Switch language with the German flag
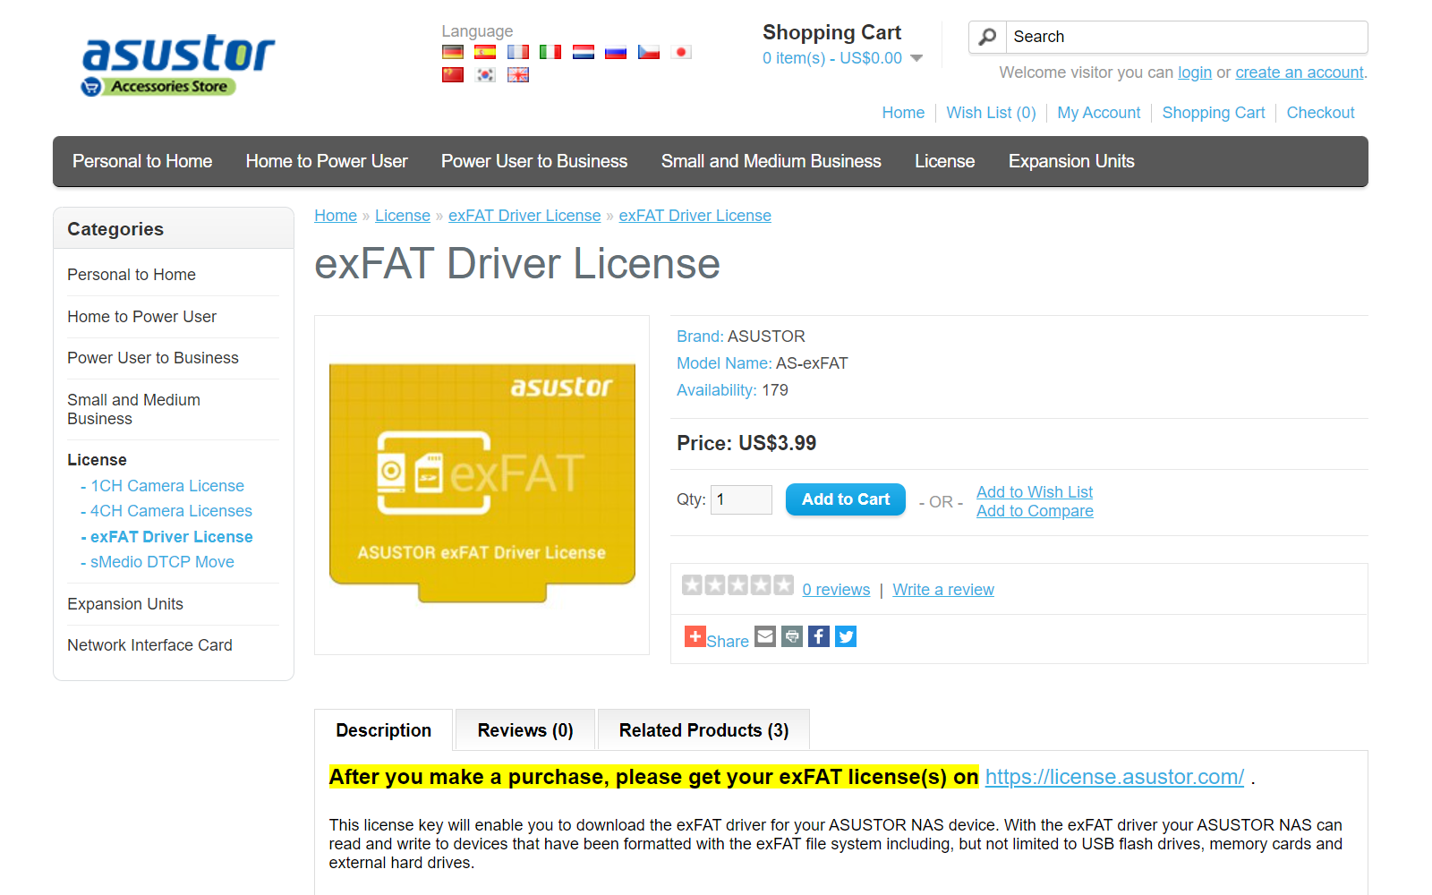The image size is (1432, 895). (453, 52)
